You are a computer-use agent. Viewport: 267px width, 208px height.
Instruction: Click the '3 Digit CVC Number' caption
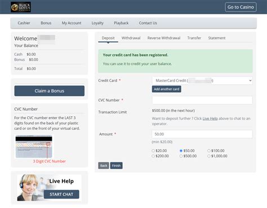[x=50, y=161]
